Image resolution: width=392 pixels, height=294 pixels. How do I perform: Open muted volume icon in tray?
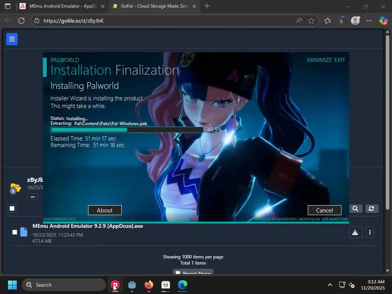[352, 285]
